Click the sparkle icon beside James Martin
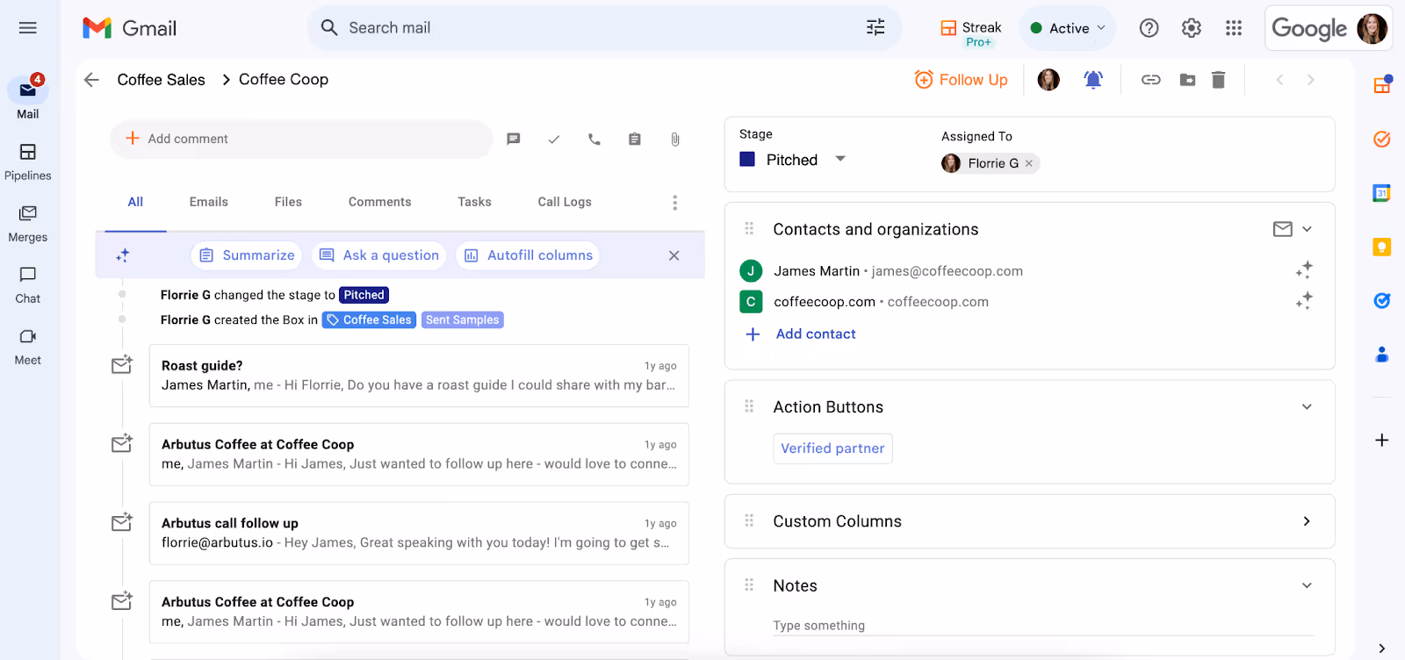The height and width of the screenshot is (660, 1405). tap(1304, 269)
